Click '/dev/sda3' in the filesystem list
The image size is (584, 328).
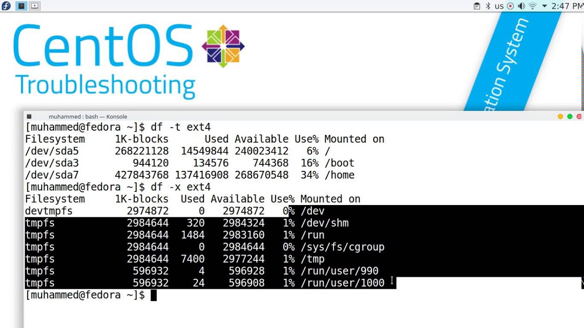pos(52,163)
